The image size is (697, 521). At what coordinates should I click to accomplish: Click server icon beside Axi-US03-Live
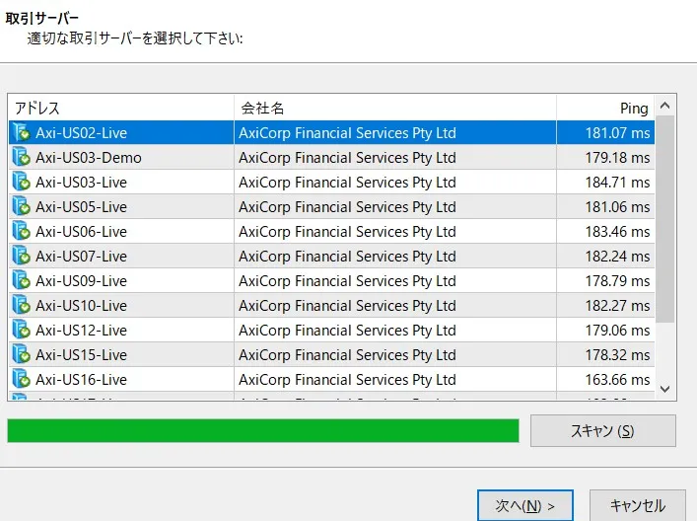[21, 182]
